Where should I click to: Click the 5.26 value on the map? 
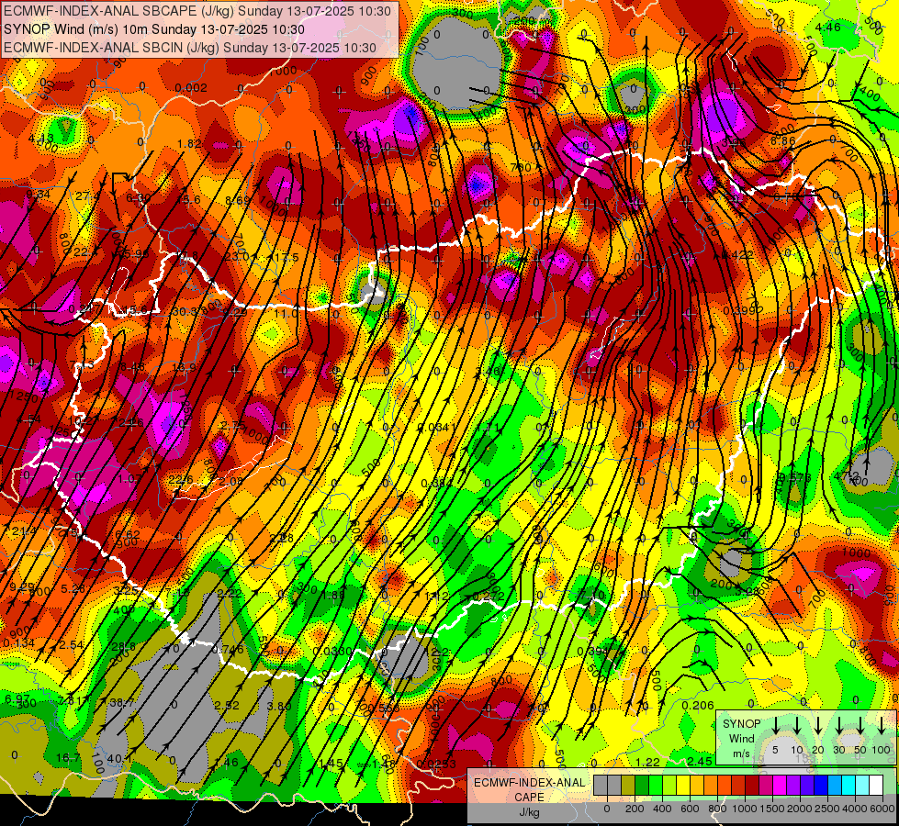(73, 588)
